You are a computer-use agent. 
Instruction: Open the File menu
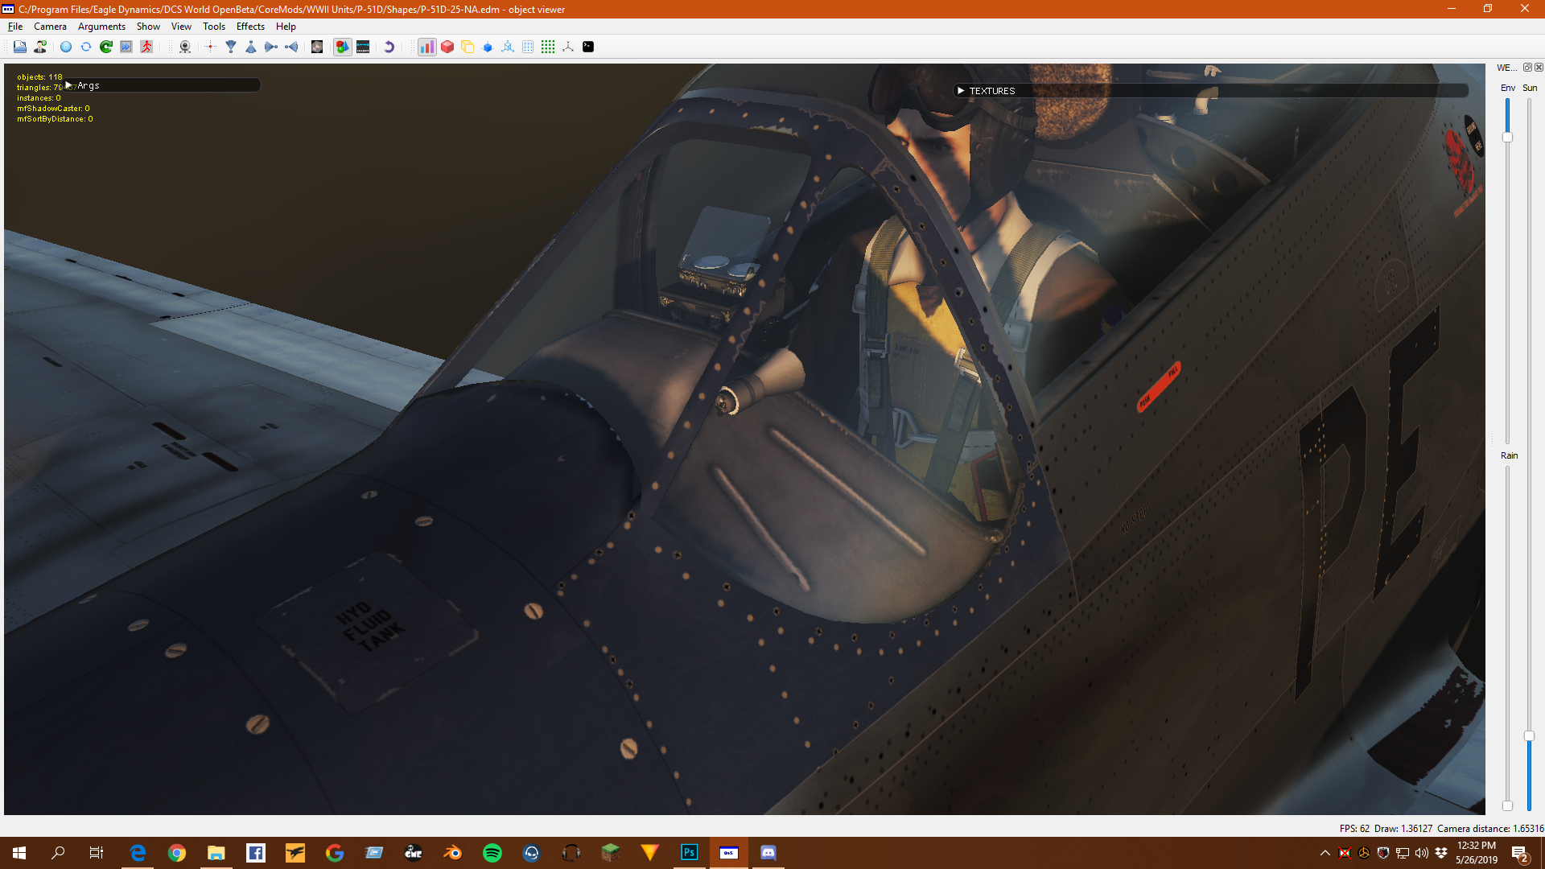coord(15,27)
